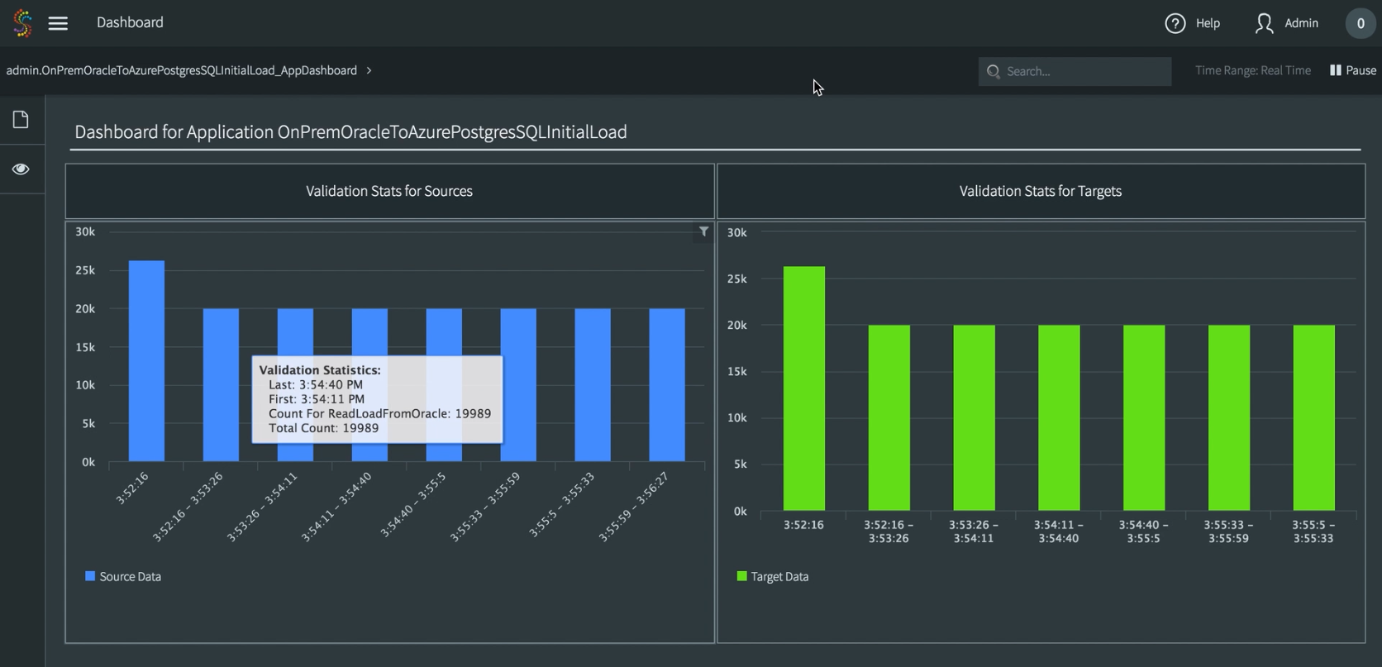Click the filter funnel icon on Sources chart
Image resolution: width=1382 pixels, height=667 pixels.
[703, 231]
